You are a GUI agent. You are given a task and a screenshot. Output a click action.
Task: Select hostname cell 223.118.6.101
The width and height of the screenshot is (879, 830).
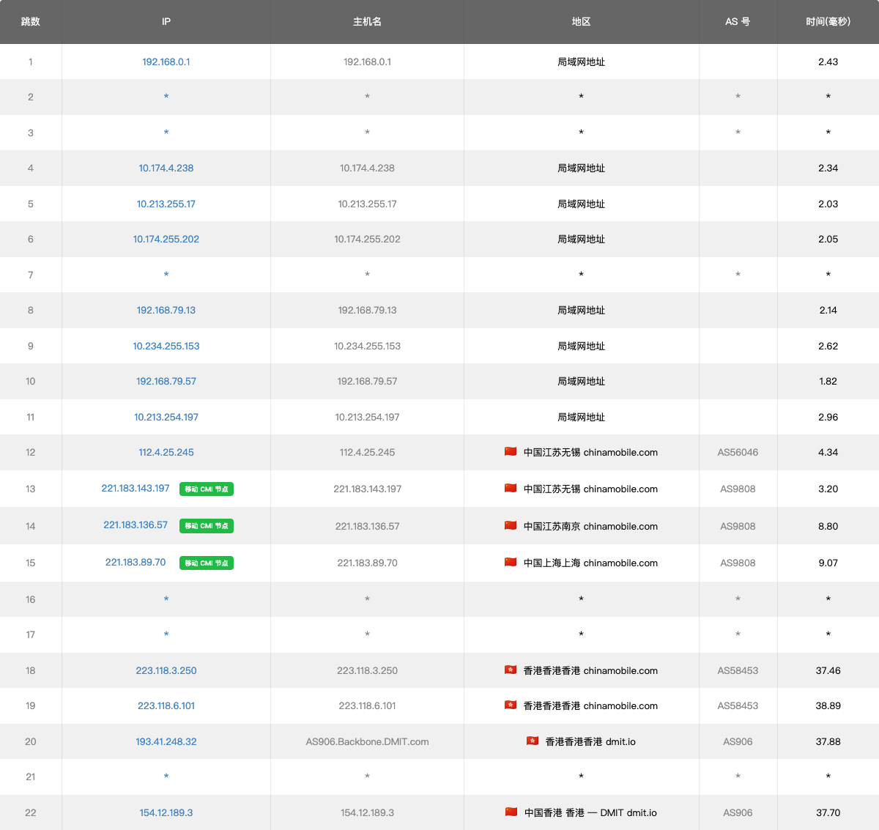point(367,705)
